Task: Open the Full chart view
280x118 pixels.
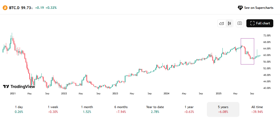Action: 260,23
